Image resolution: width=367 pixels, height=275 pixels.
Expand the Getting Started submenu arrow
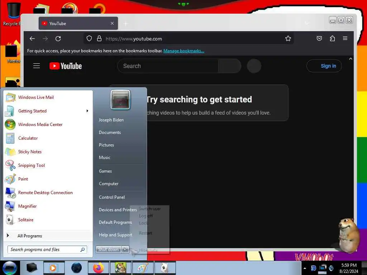(87, 111)
